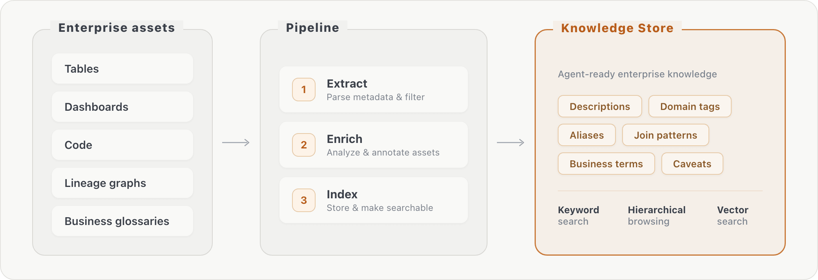This screenshot has width=818, height=280.
Task: Open the Lineage graphs card
Action: point(122,183)
